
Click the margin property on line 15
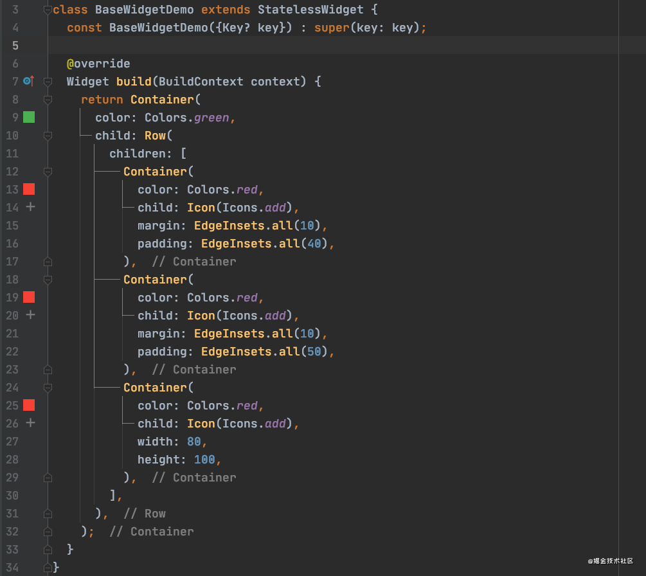point(161,226)
